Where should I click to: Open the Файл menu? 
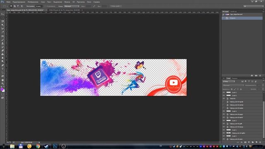click(x=8, y=2)
